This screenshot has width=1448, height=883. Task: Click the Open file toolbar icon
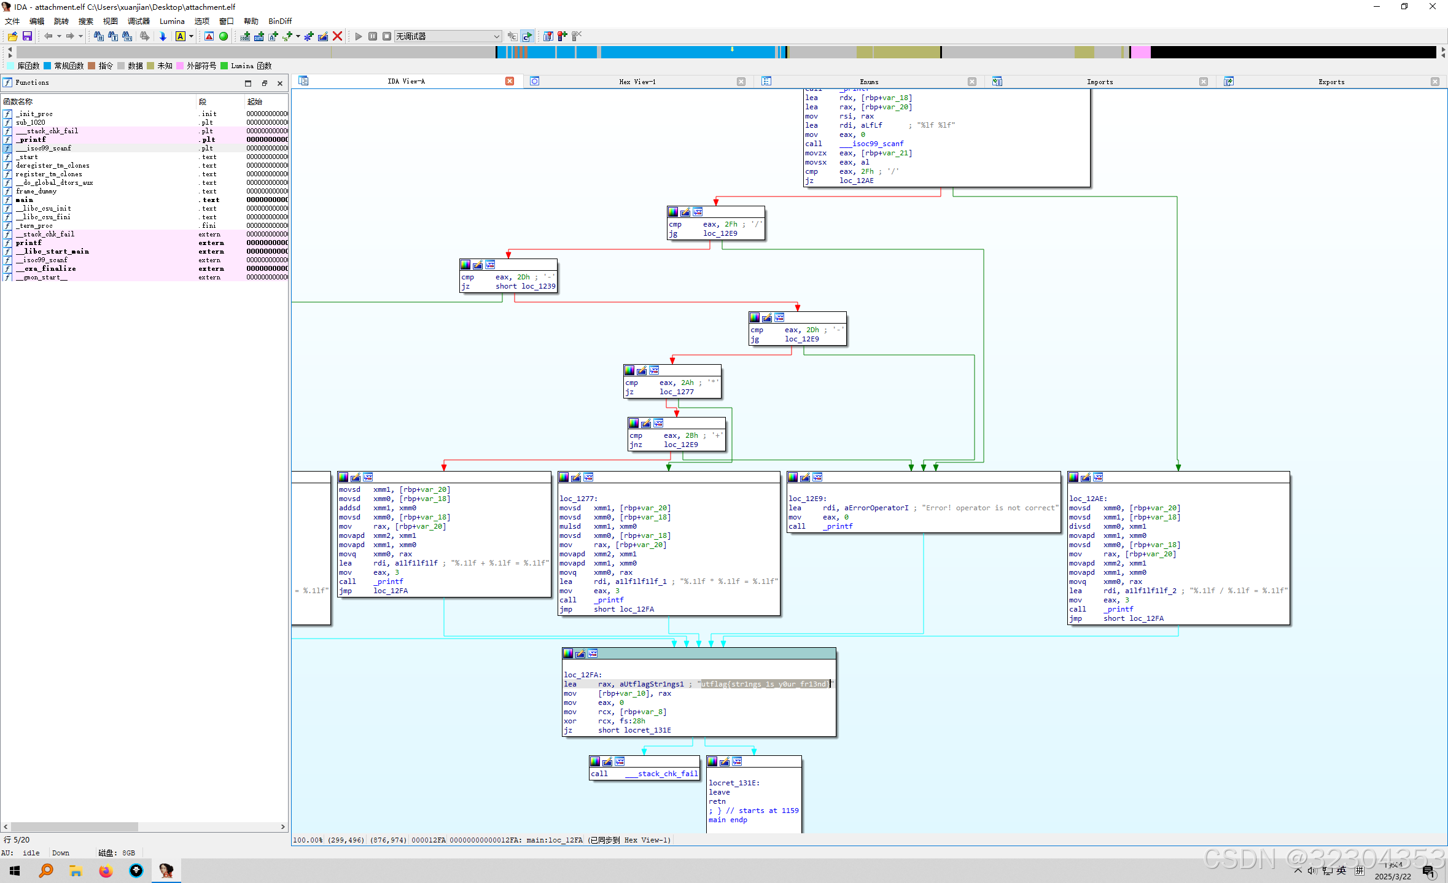[x=12, y=36]
